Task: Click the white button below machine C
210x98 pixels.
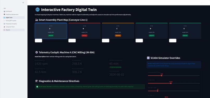Action: [106, 41]
